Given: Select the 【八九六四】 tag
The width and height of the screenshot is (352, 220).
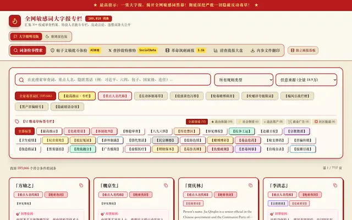Looking at the screenshot, I should point(159,131).
